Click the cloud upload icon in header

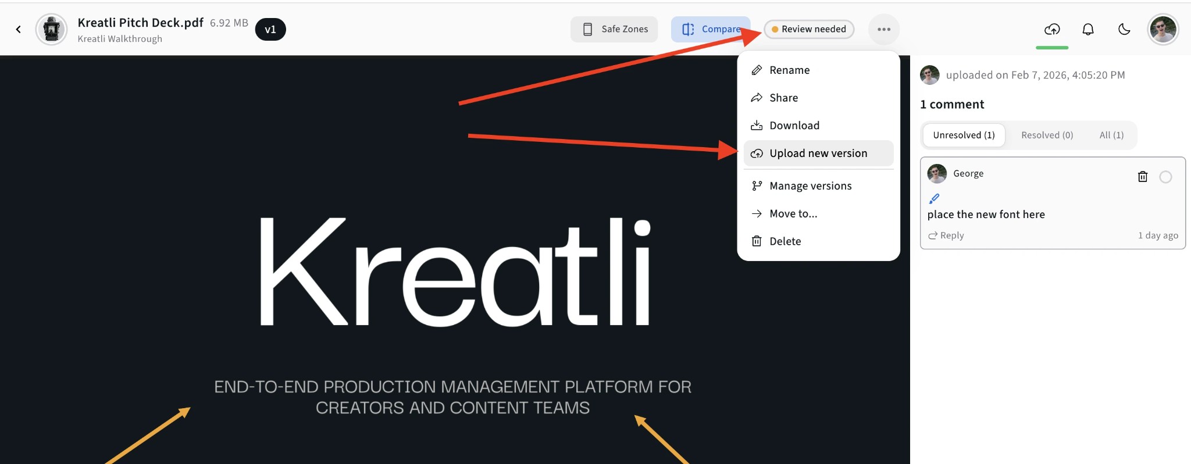tap(1052, 29)
